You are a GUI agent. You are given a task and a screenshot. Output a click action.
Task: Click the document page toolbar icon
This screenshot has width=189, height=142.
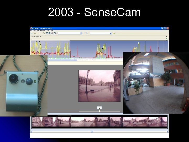44,33
